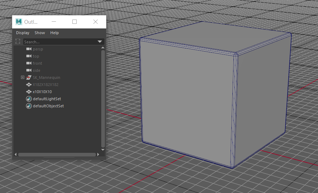Click the x10X10X10 mesh icon
This screenshot has width=318, height=193.
tap(29, 92)
